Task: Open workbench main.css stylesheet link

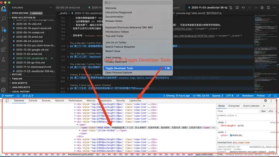Action: tap(263, 147)
